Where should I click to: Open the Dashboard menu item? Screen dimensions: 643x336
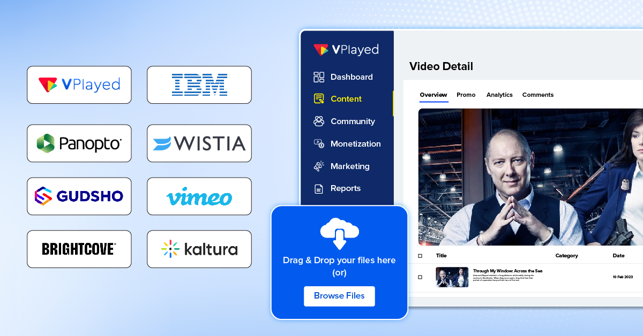[352, 77]
